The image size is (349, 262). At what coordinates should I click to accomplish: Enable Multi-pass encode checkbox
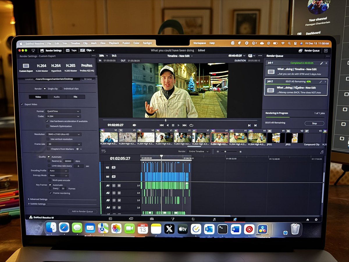pos(50,180)
